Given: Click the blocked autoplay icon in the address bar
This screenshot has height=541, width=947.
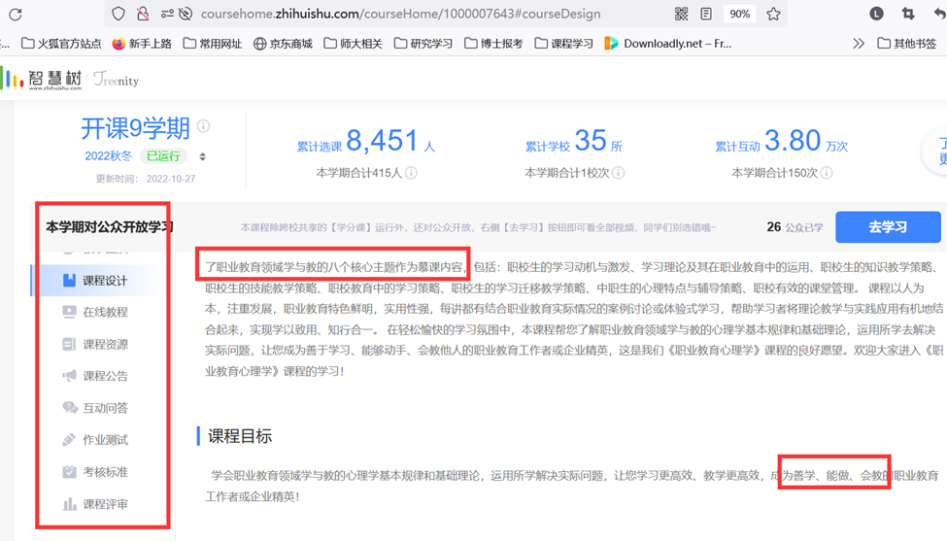Looking at the screenshot, I should coord(186,14).
